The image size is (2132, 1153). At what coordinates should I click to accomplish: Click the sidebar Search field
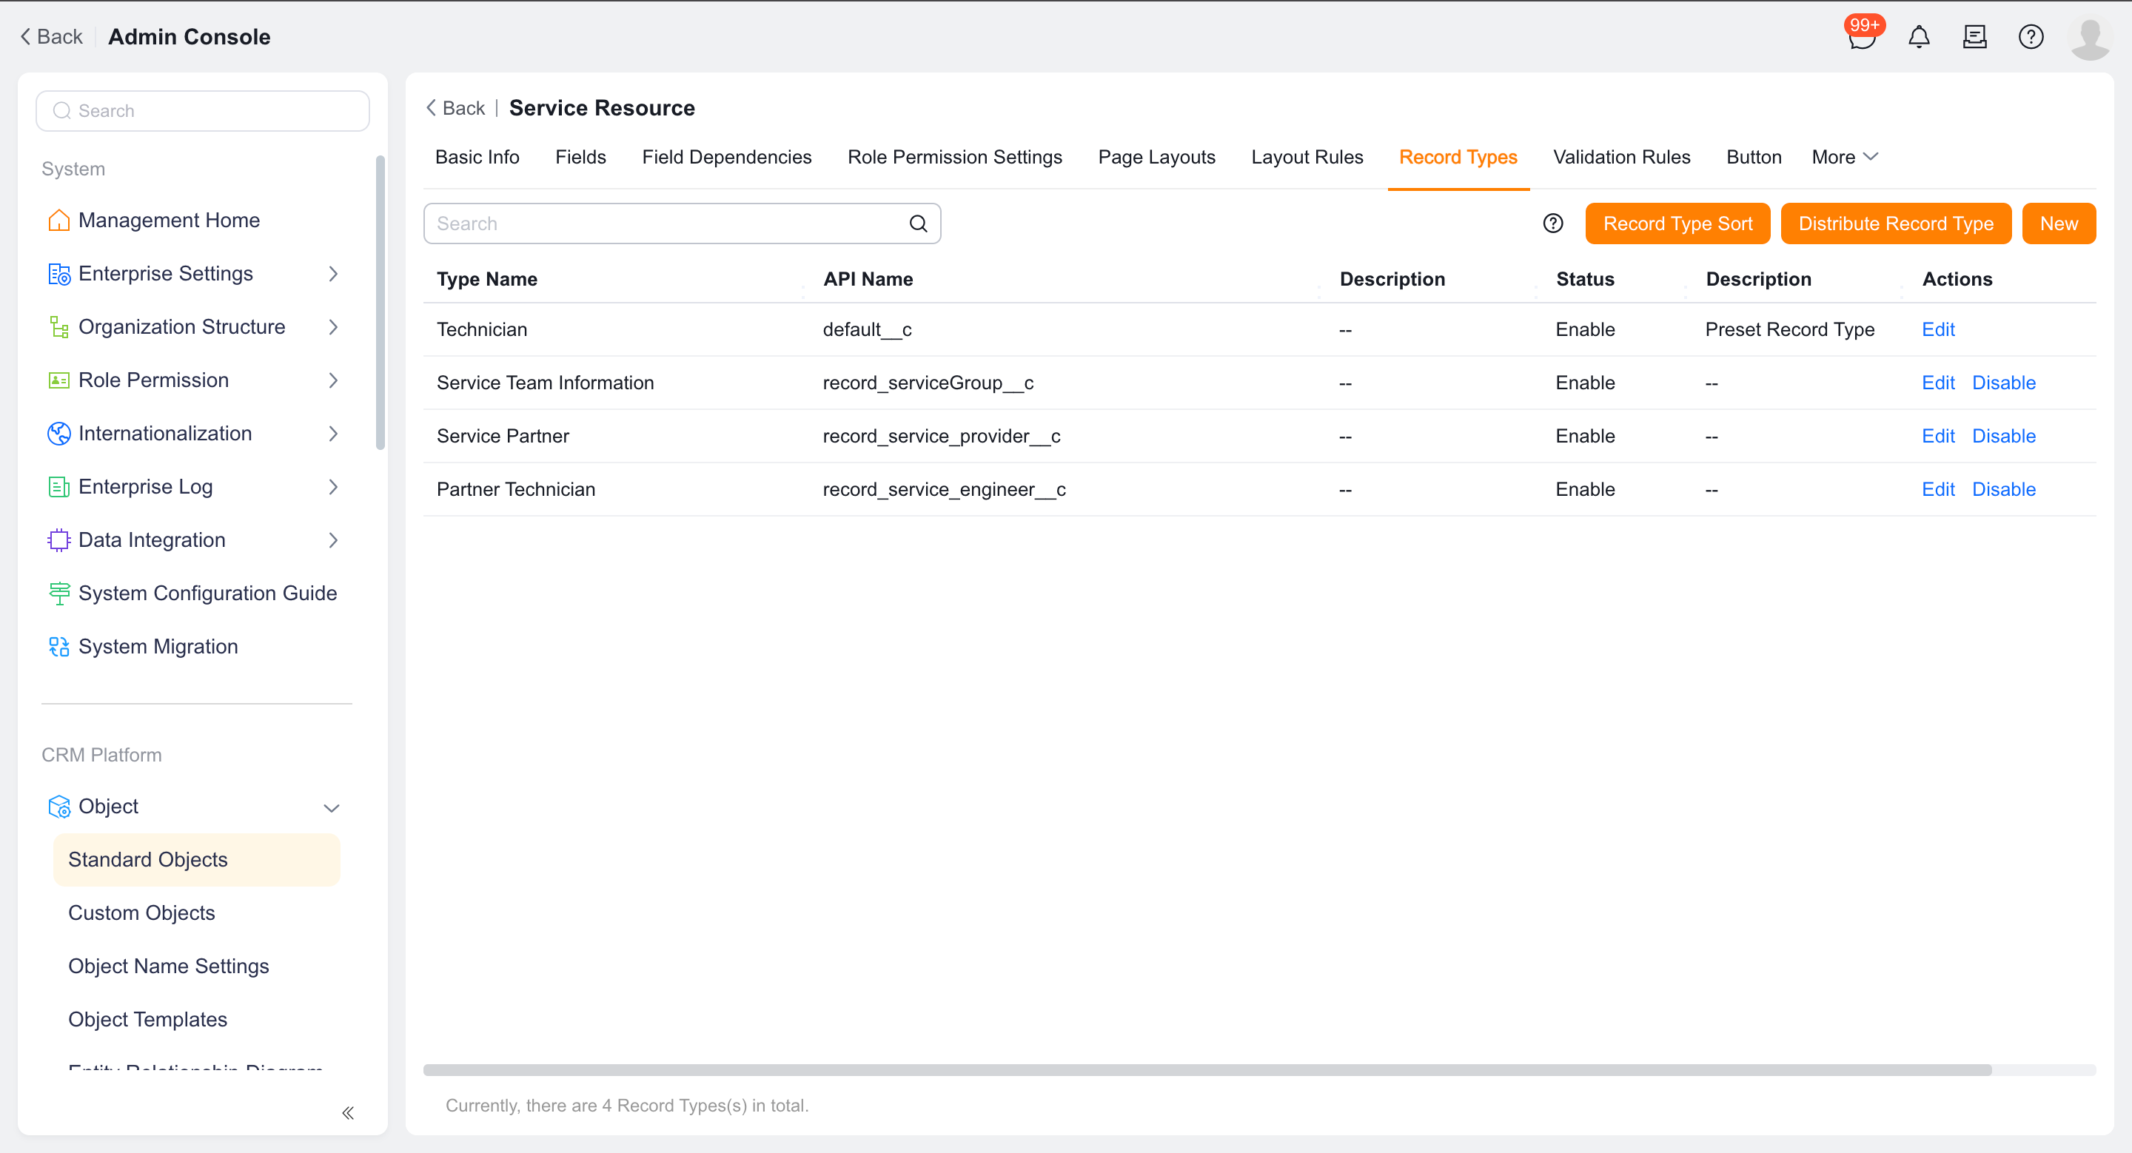(x=203, y=111)
